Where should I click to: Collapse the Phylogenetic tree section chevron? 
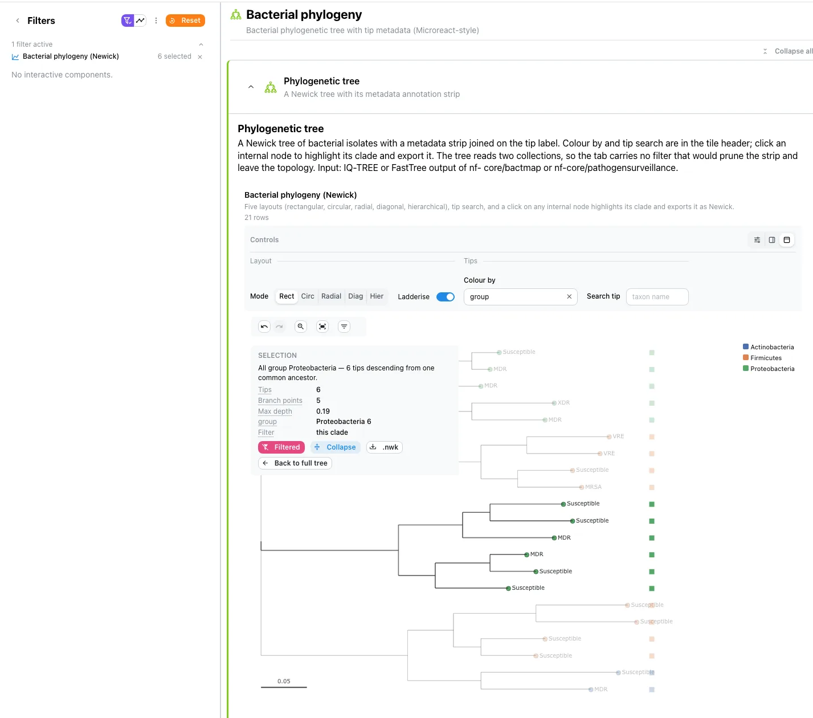point(251,87)
